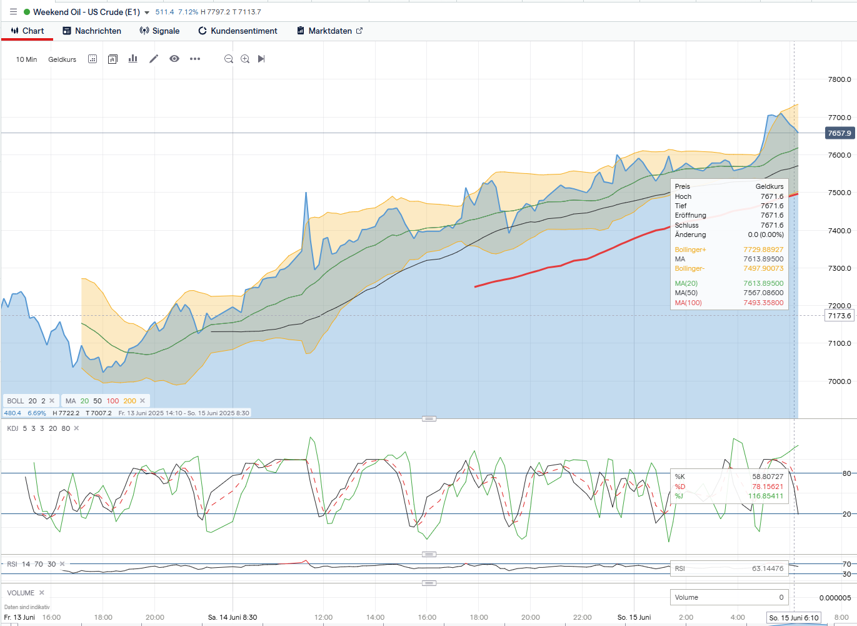Click the So. 15 Juni time axis label
The image size is (857, 626).
[634, 617]
